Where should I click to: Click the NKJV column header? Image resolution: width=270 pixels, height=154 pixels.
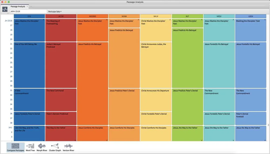pos(156,16)
